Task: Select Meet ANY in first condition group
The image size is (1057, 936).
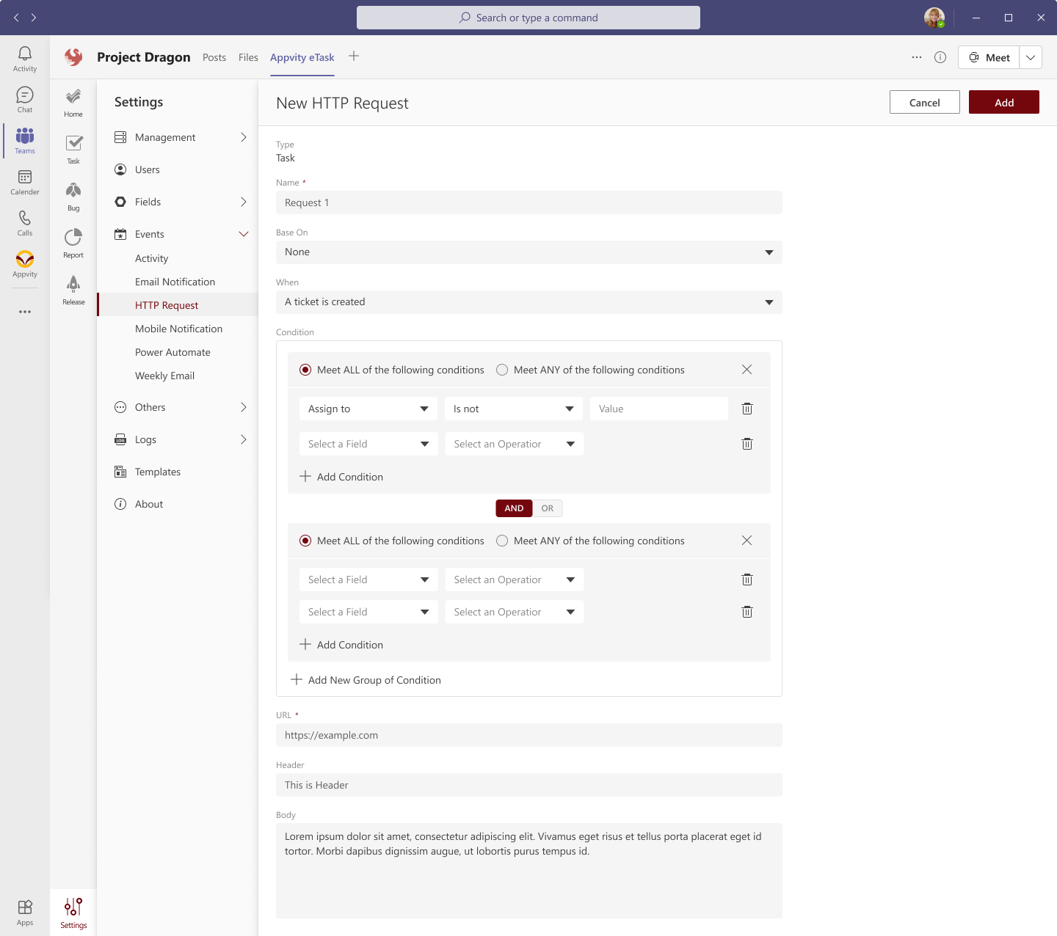Action: pos(502,370)
